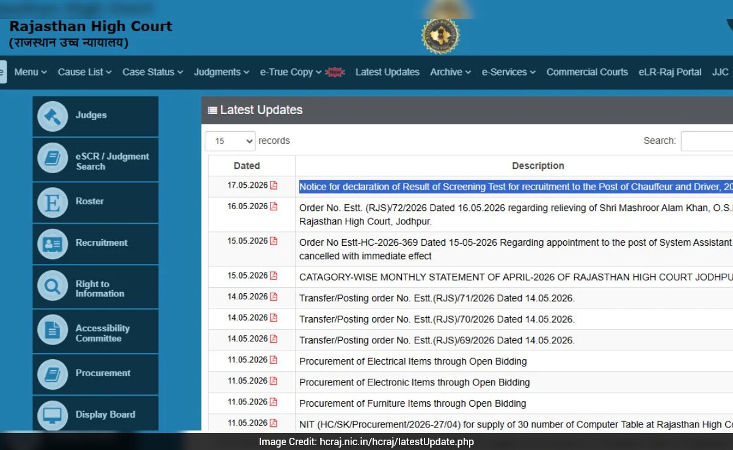This screenshot has width=733, height=450.
Task: Open PDF icon for System Assistant appointment order
Action: pyautogui.click(x=274, y=241)
